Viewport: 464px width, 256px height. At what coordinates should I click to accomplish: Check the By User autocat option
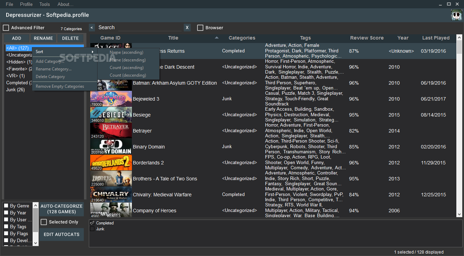6,220
